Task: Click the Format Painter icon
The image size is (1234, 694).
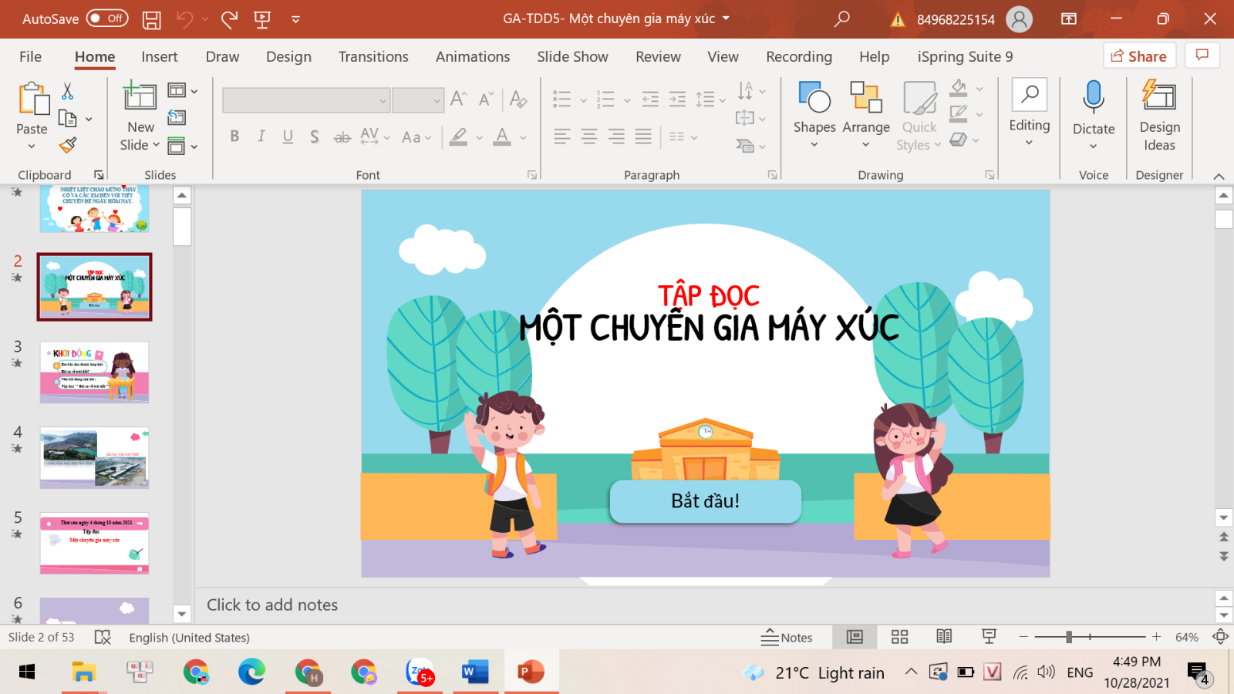Action: 68,145
